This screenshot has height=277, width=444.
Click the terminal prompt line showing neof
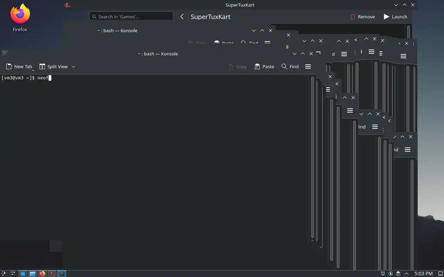tap(26, 78)
